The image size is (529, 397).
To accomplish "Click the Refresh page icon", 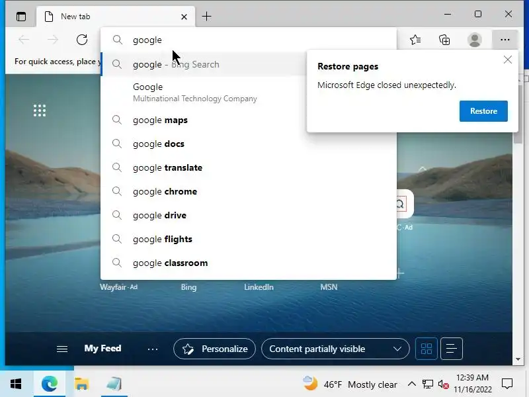I will tap(81, 40).
